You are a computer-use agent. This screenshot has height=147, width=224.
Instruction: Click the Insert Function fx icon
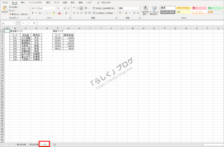tap(34, 23)
